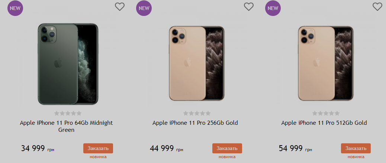View the 512Gb Gold iPhone product image
Image resolution: width=386 pixels, height=163 pixels.
pyautogui.click(x=325, y=63)
